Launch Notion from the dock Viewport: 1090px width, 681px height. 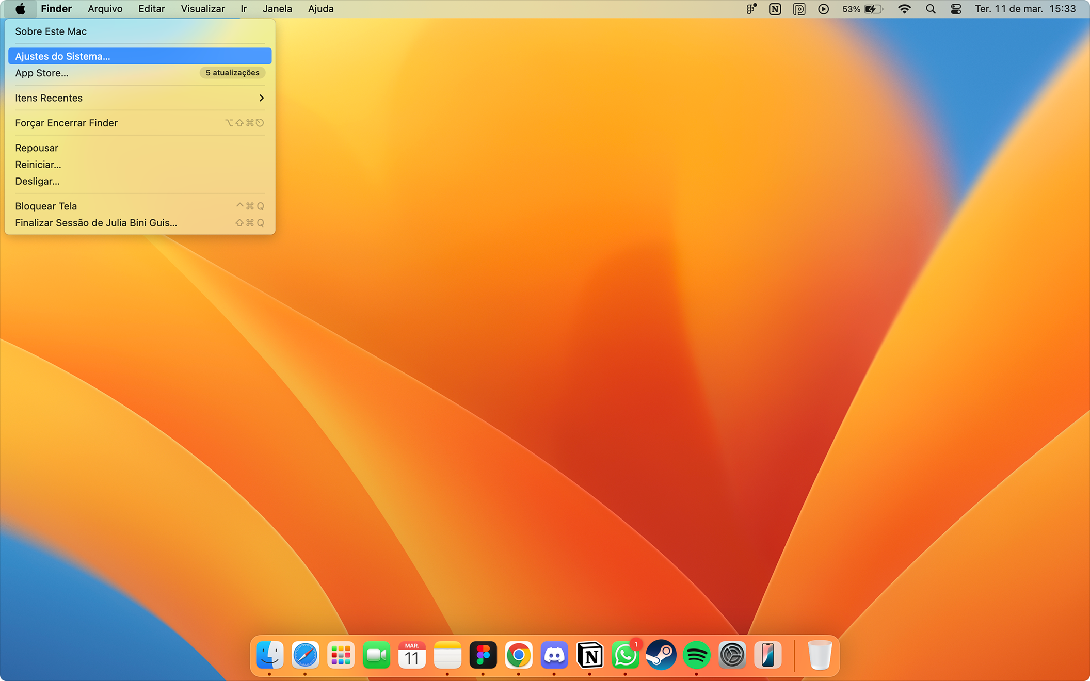pos(590,655)
